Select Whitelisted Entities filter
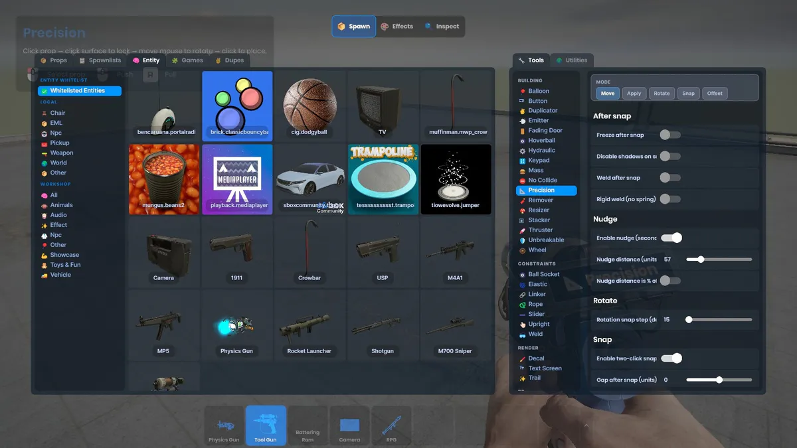797x448 pixels. pyautogui.click(x=80, y=91)
